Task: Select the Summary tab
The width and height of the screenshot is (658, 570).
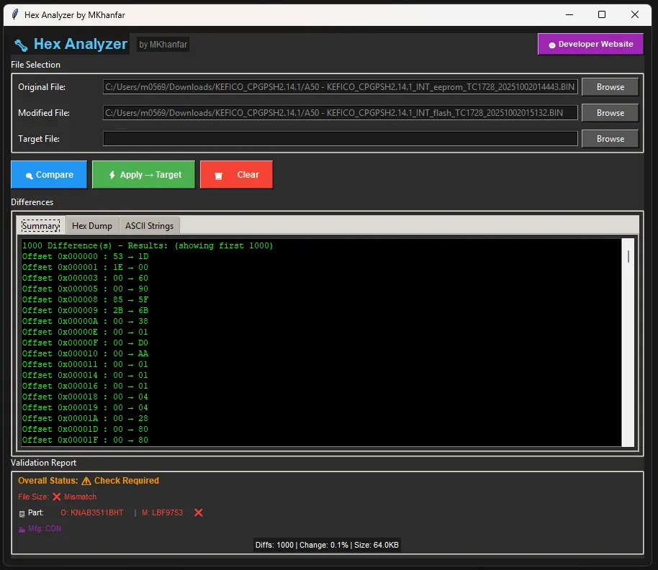Action: 40,225
